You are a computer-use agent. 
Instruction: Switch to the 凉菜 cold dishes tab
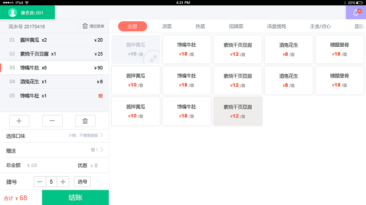167,26
